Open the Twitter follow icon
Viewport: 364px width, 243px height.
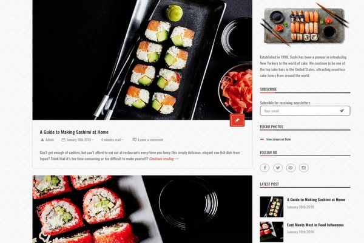(x=278, y=168)
